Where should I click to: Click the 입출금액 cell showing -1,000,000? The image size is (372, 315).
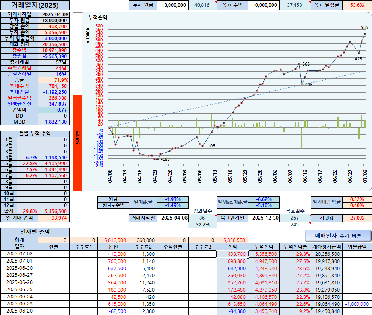(357, 304)
